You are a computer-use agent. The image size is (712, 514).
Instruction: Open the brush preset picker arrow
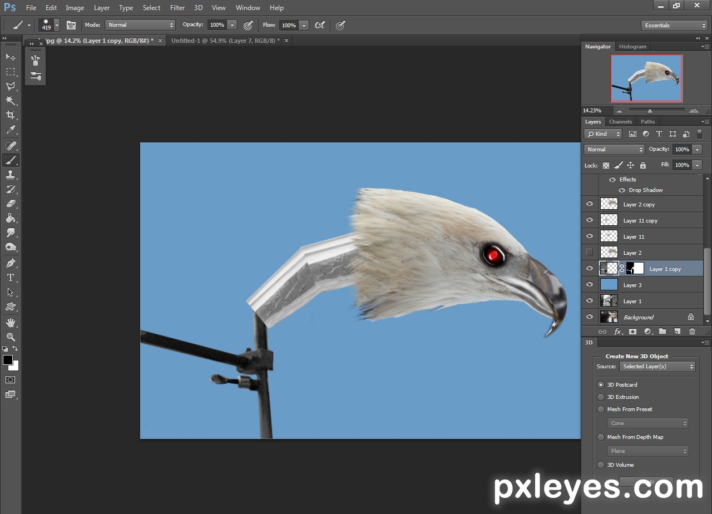(x=57, y=25)
